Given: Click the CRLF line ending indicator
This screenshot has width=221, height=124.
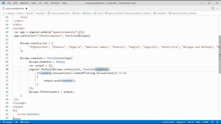Looking at the screenshot, I should click(x=198, y=122).
